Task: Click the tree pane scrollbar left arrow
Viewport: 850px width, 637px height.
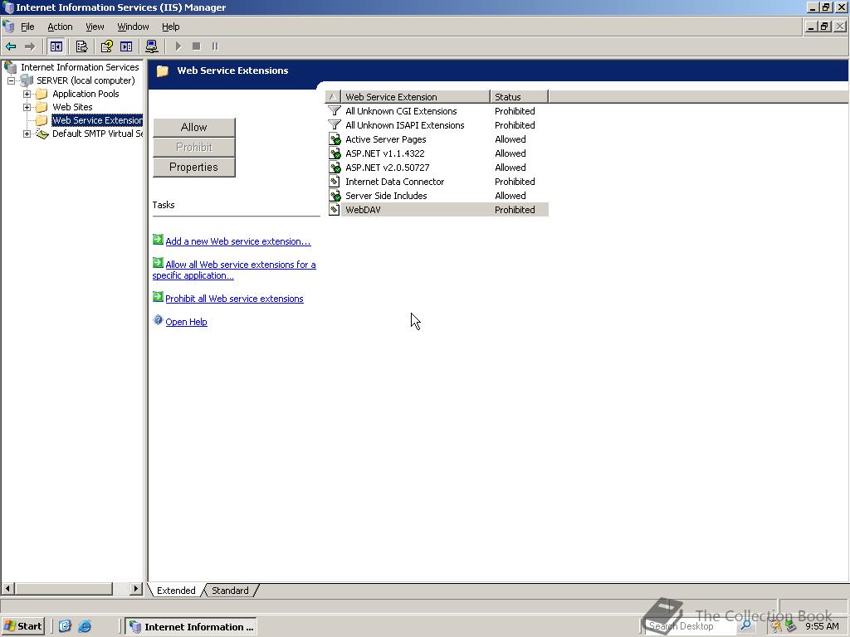Action: point(7,588)
